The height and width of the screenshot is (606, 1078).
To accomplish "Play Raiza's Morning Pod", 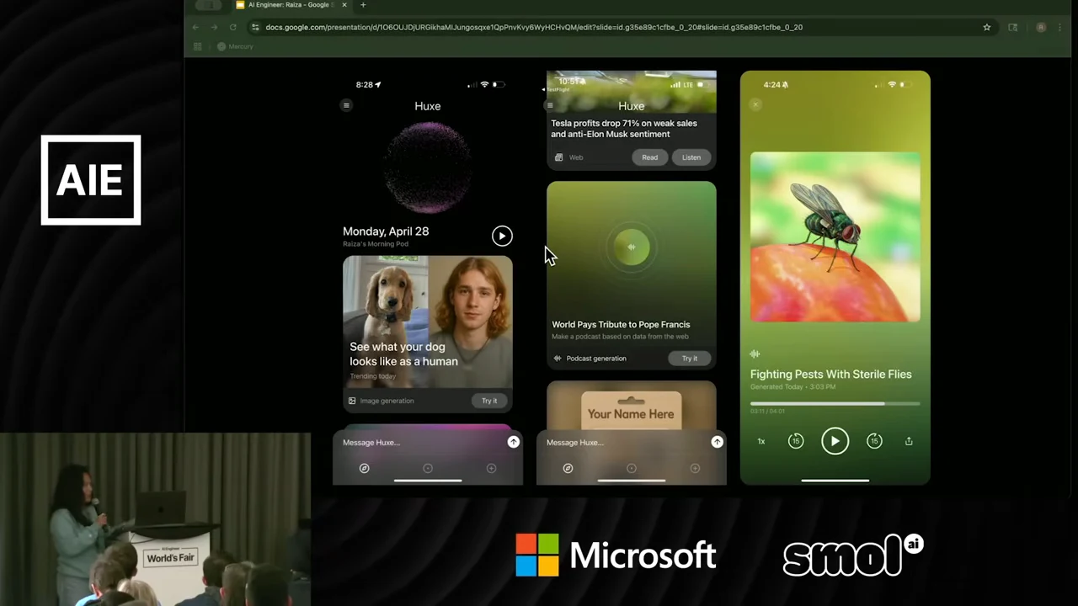I will 502,236.
